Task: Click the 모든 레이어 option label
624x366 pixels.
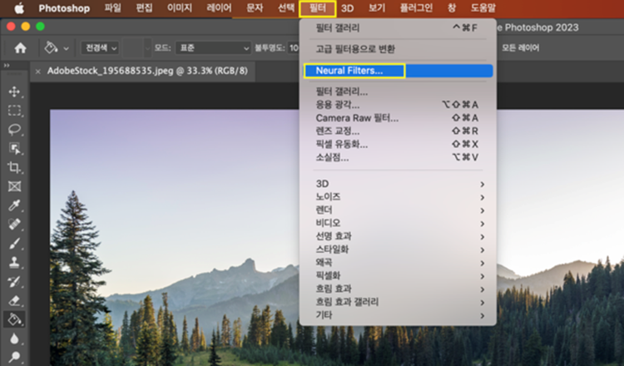Action: click(521, 48)
